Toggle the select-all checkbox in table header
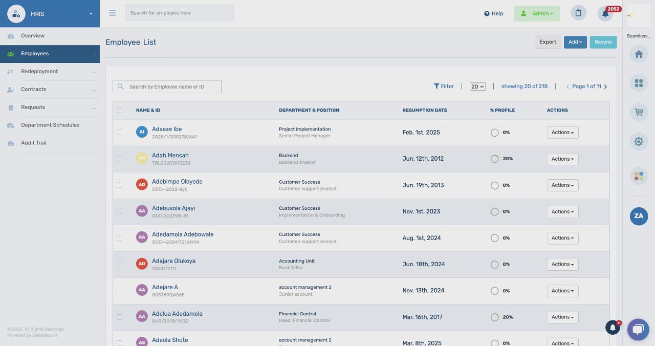 [119, 110]
